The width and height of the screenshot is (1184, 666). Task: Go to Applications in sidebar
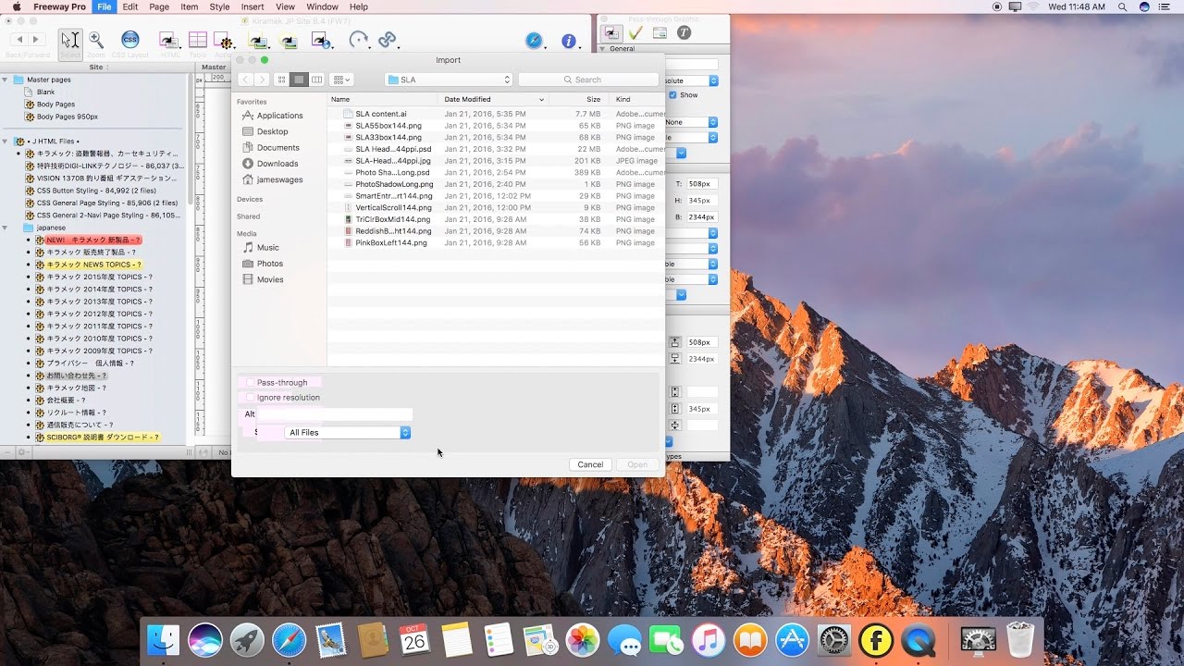[x=280, y=116]
